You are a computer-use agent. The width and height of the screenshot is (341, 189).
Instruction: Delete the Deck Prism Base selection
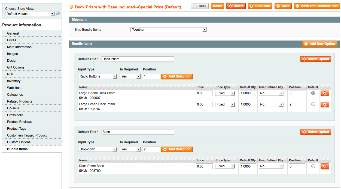(325, 166)
